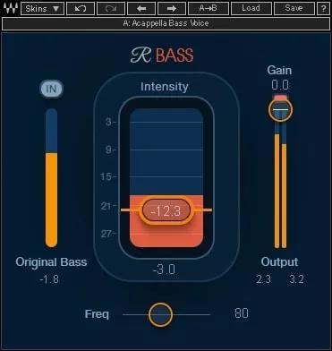Open the Skins dropdown
This screenshot has height=351, width=332.
click(x=42, y=8)
